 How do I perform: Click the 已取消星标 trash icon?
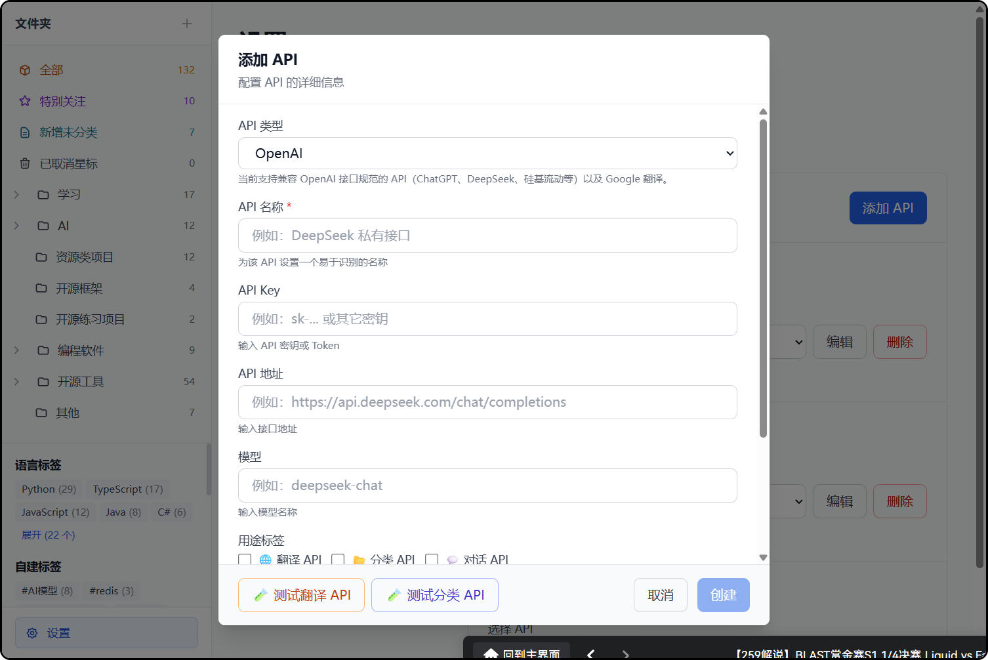(25, 163)
